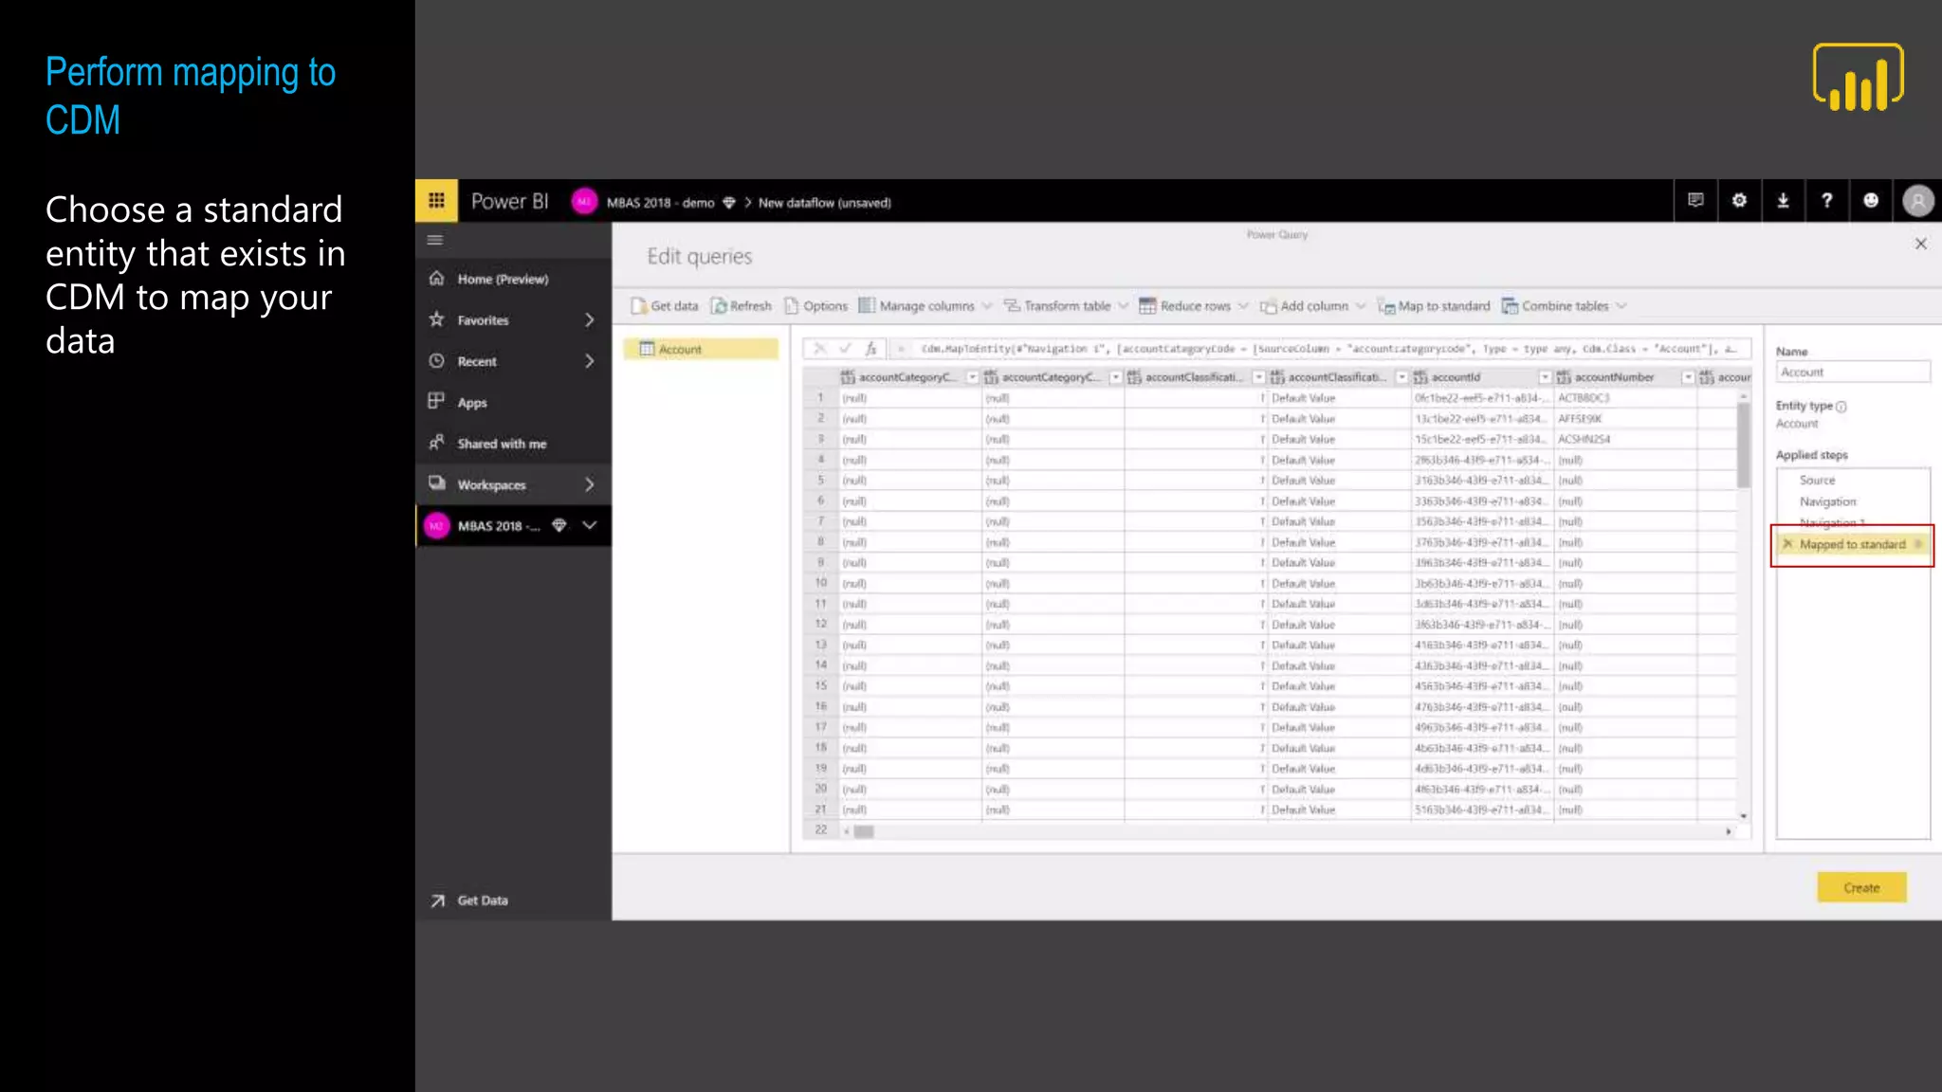This screenshot has height=1092, width=1942.
Task: Click the fx function icon
Action: (x=870, y=349)
